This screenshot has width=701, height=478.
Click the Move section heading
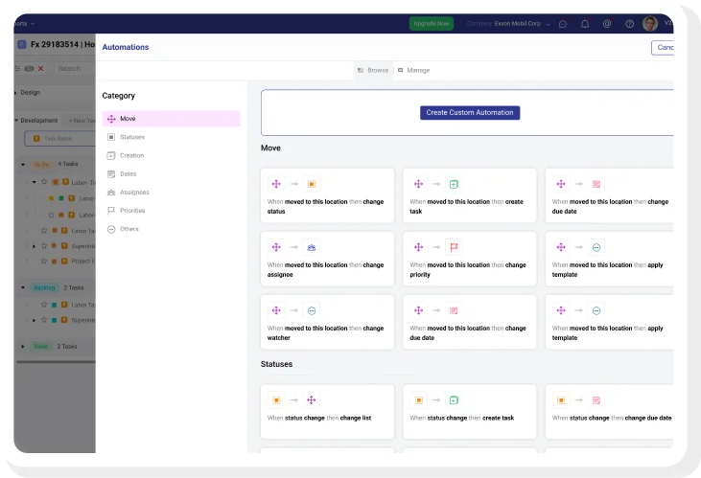[x=270, y=148]
